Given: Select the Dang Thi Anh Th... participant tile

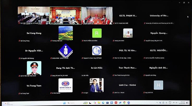Looking at the screenshot, I should coord(65,68).
